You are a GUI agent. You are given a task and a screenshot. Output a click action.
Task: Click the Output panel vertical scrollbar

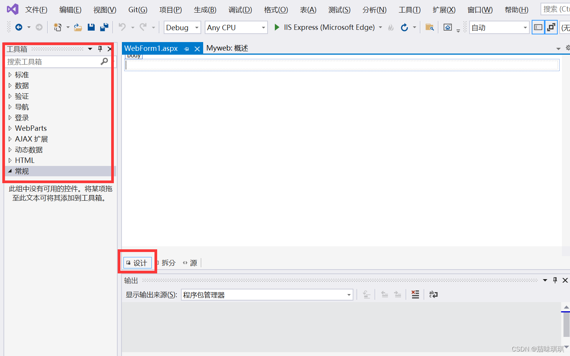point(566,327)
